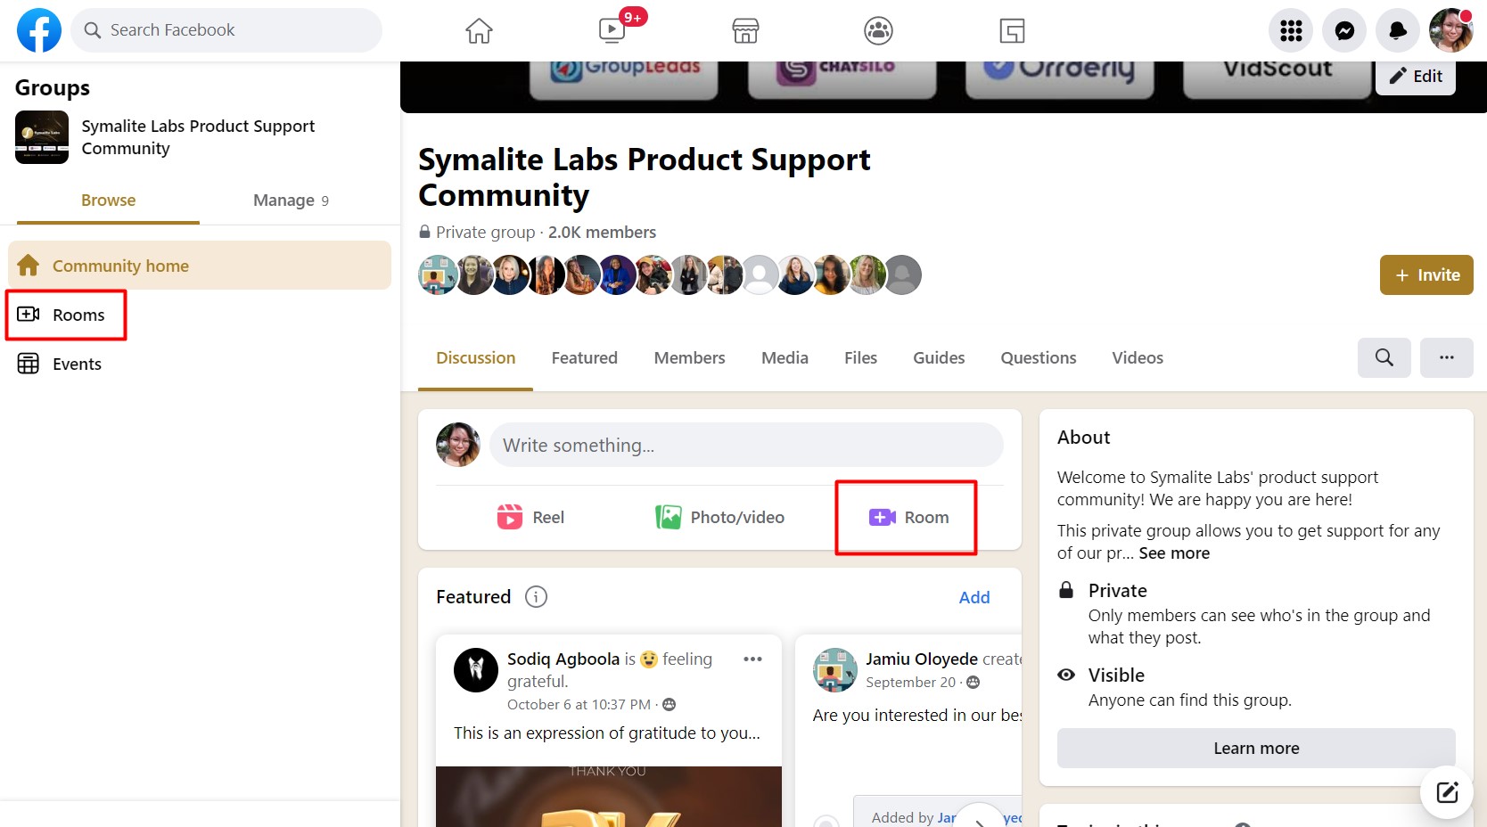Click the Facebook logo icon
Viewport: 1487px width, 827px height.
point(39,30)
